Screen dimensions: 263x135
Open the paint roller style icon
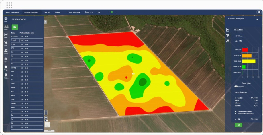(227, 35)
